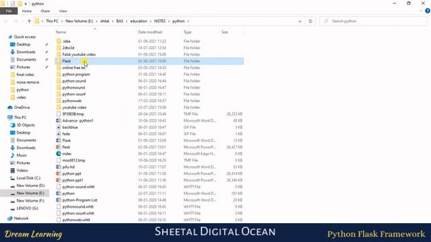Open the Help question mark icon
Viewport: 431px width, 242px height.
click(428, 11)
